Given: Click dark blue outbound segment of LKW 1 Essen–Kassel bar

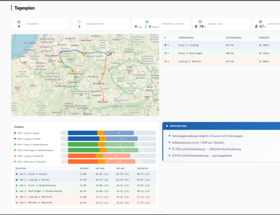Looking at the screenshot, I should tap(83, 133).
